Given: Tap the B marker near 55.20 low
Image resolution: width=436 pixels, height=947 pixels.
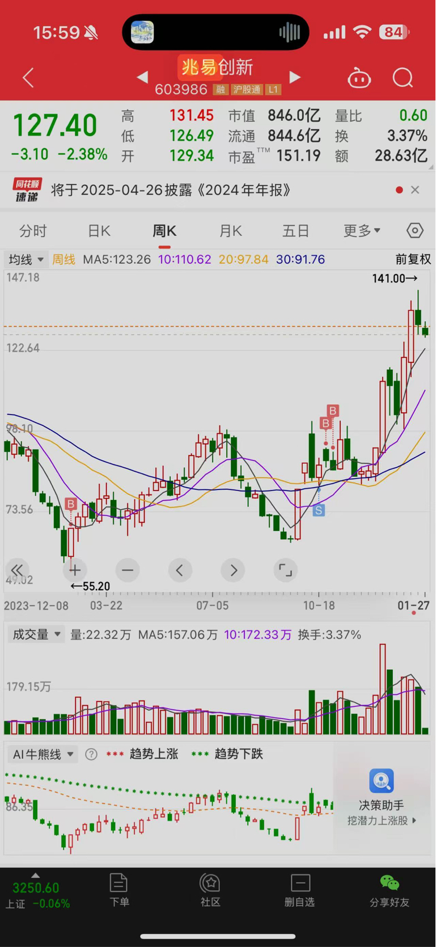Looking at the screenshot, I should pos(71,504).
